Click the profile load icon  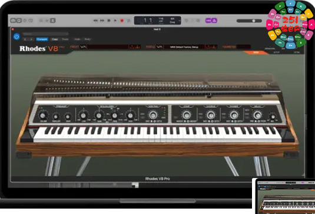pos(214,47)
